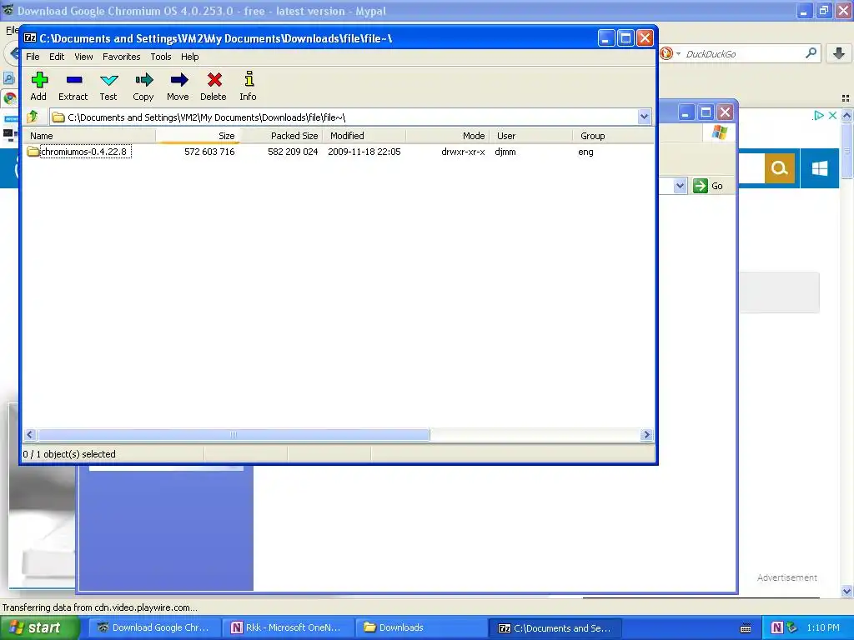Sort by the Modified column header
This screenshot has width=854, height=640.
364,136
